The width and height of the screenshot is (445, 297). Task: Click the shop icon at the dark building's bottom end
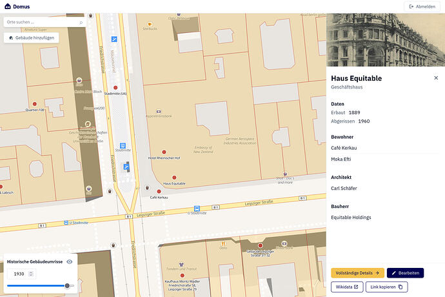89,189
